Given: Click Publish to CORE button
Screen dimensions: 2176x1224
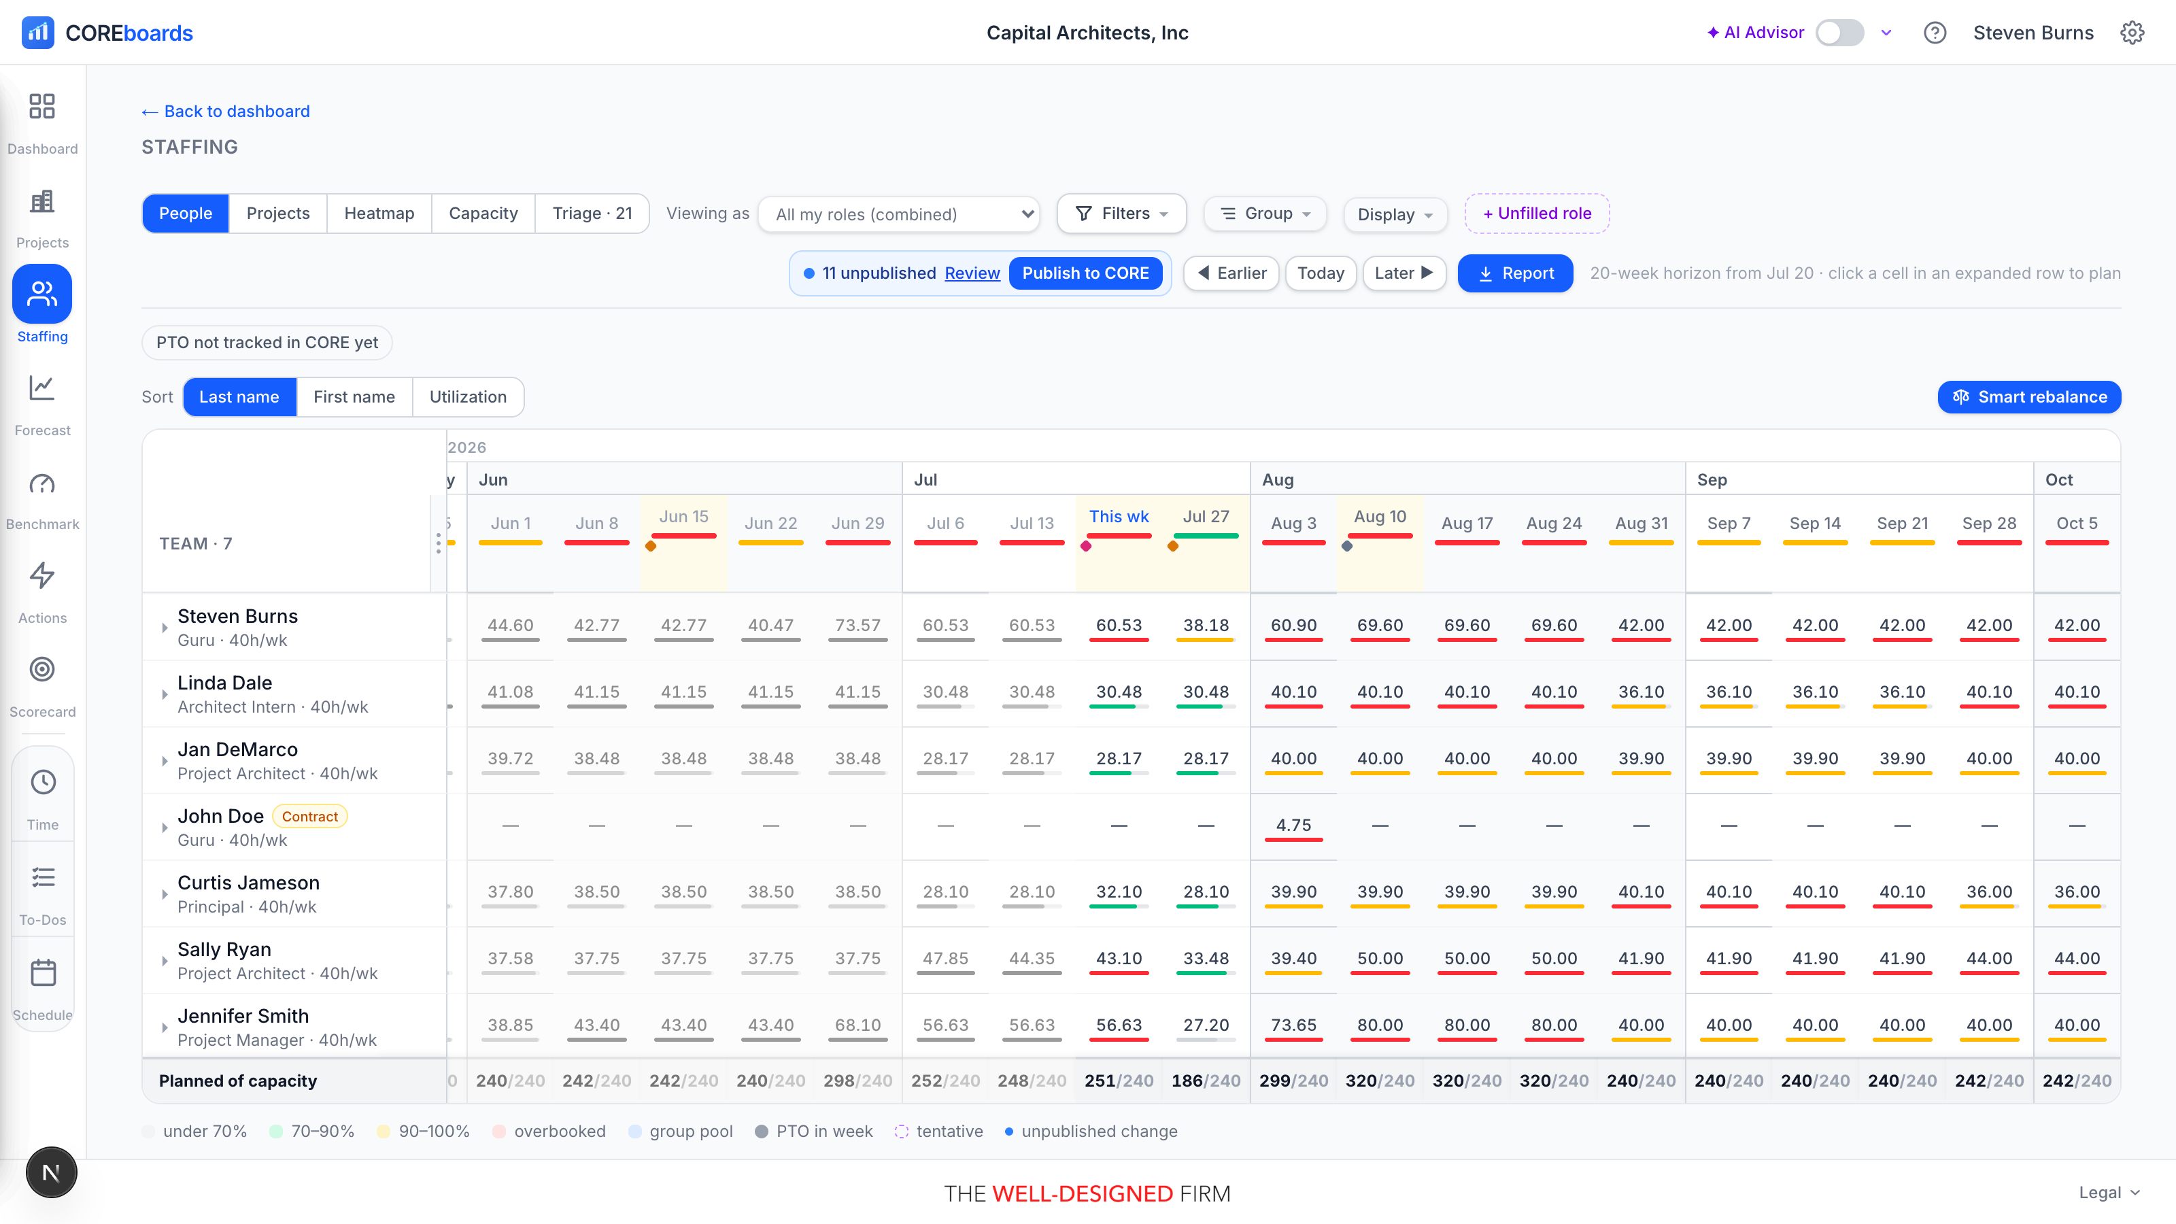Looking at the screenshot, I should click(1085, 273).
